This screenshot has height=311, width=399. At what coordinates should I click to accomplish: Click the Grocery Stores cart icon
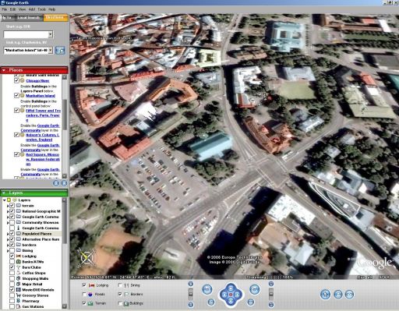[x=19, y=295]
